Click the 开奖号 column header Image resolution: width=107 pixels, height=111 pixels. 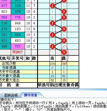coord(18,58)
